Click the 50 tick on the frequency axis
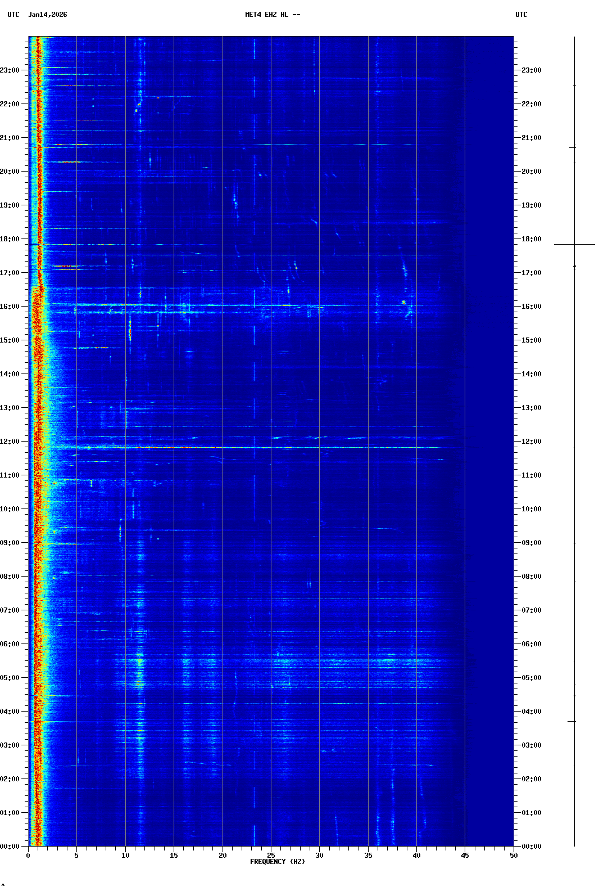The height and width of the screenshot is (891, 599). point(514,856)
